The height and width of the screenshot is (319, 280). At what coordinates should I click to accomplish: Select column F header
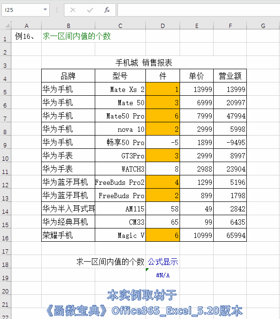pos(230,26)
